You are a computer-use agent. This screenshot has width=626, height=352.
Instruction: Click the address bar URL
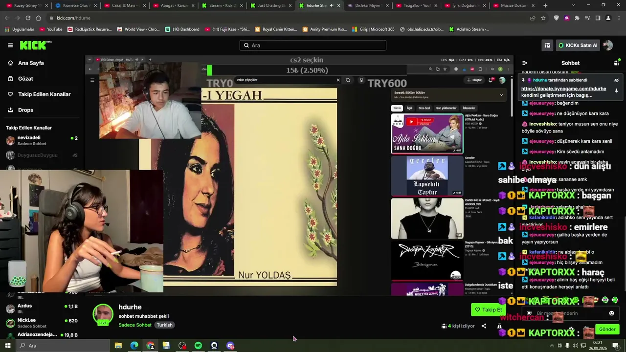73,18
